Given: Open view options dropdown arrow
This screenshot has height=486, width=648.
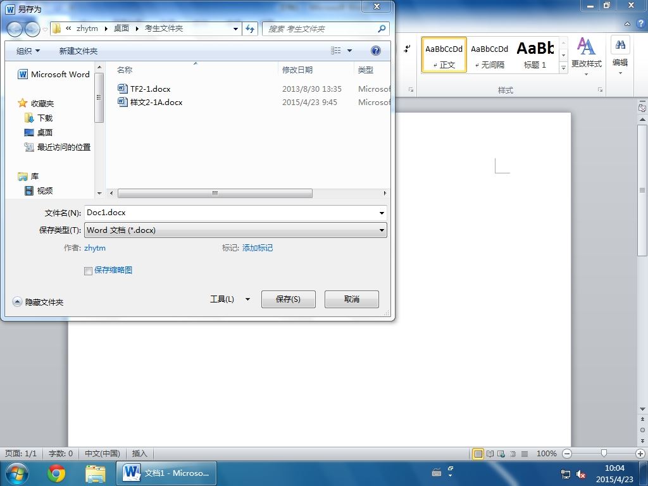Looking at the screenshot, I should (349, 51).
